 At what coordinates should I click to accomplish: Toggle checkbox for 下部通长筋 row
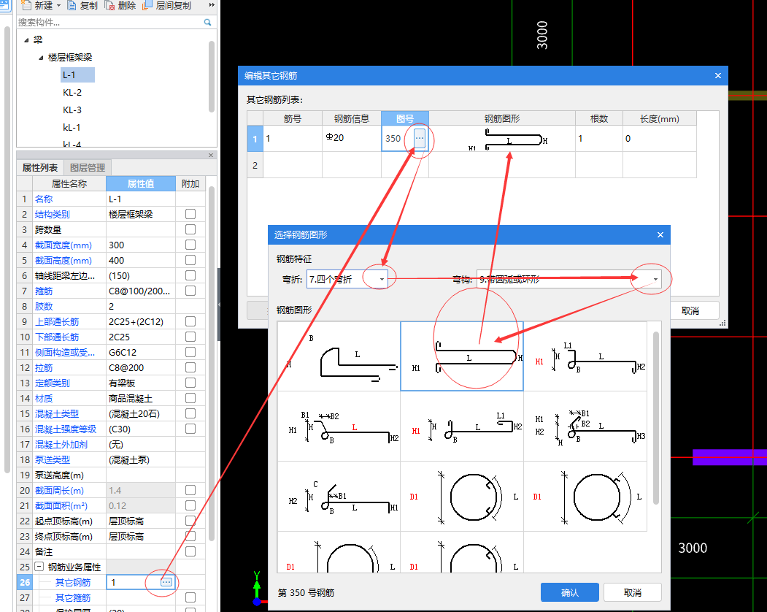pyautogui.click(x=190, y=337)
